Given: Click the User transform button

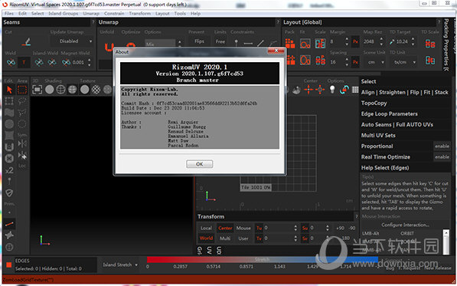Looking at the screenshot, I should coord(243,238).
